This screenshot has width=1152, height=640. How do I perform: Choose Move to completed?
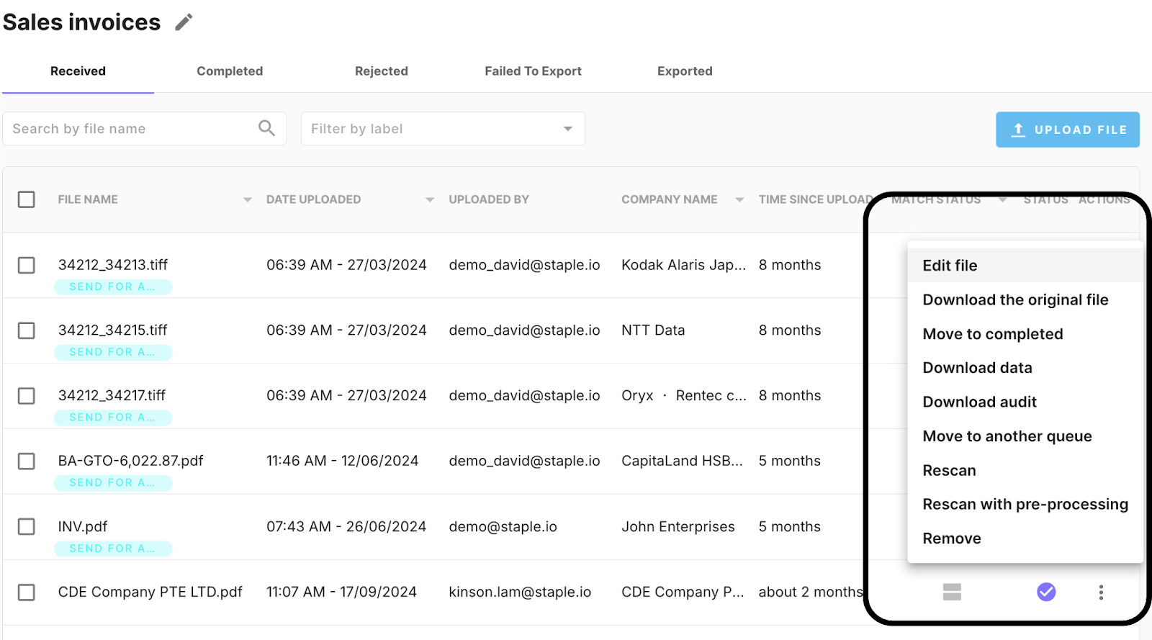coord(1025,334)
